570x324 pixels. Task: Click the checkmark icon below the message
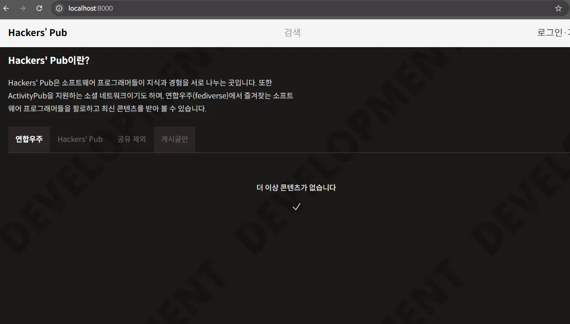(x=297, y=207)
